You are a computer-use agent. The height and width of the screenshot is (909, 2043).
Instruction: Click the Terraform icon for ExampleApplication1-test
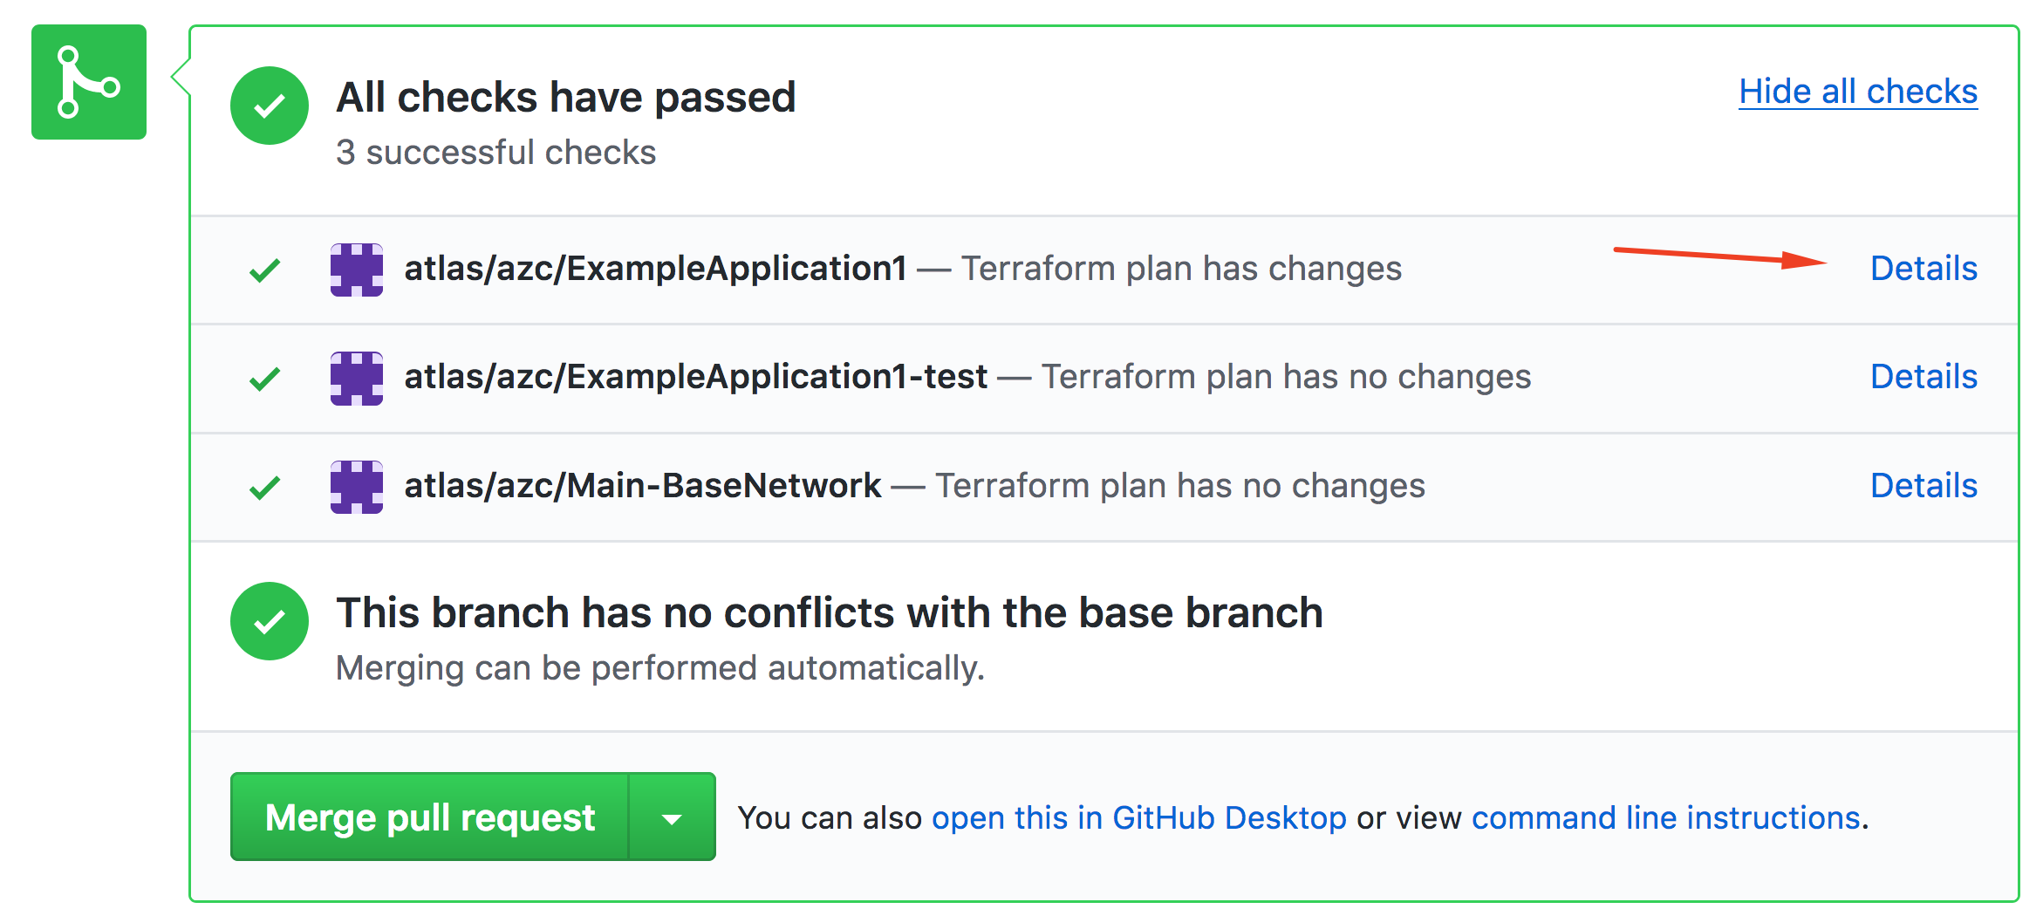(x=356, y=378)
